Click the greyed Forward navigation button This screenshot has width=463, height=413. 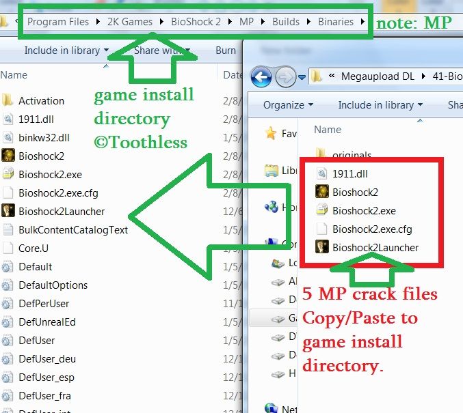pyautogui.click(x=286, y=76)
